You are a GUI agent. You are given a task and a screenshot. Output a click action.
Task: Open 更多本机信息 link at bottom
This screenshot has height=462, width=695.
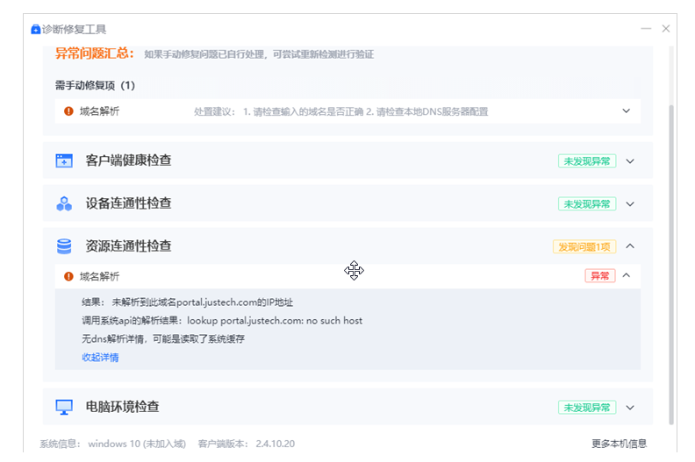coord(619,444)
